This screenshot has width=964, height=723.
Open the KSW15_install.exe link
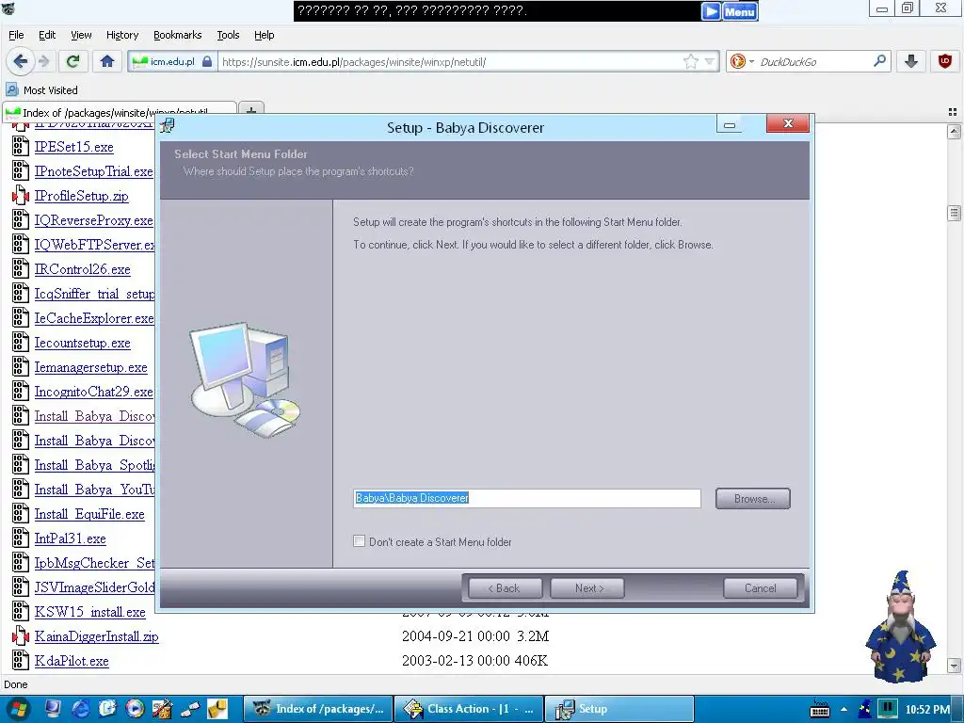[x=89, y=612]
